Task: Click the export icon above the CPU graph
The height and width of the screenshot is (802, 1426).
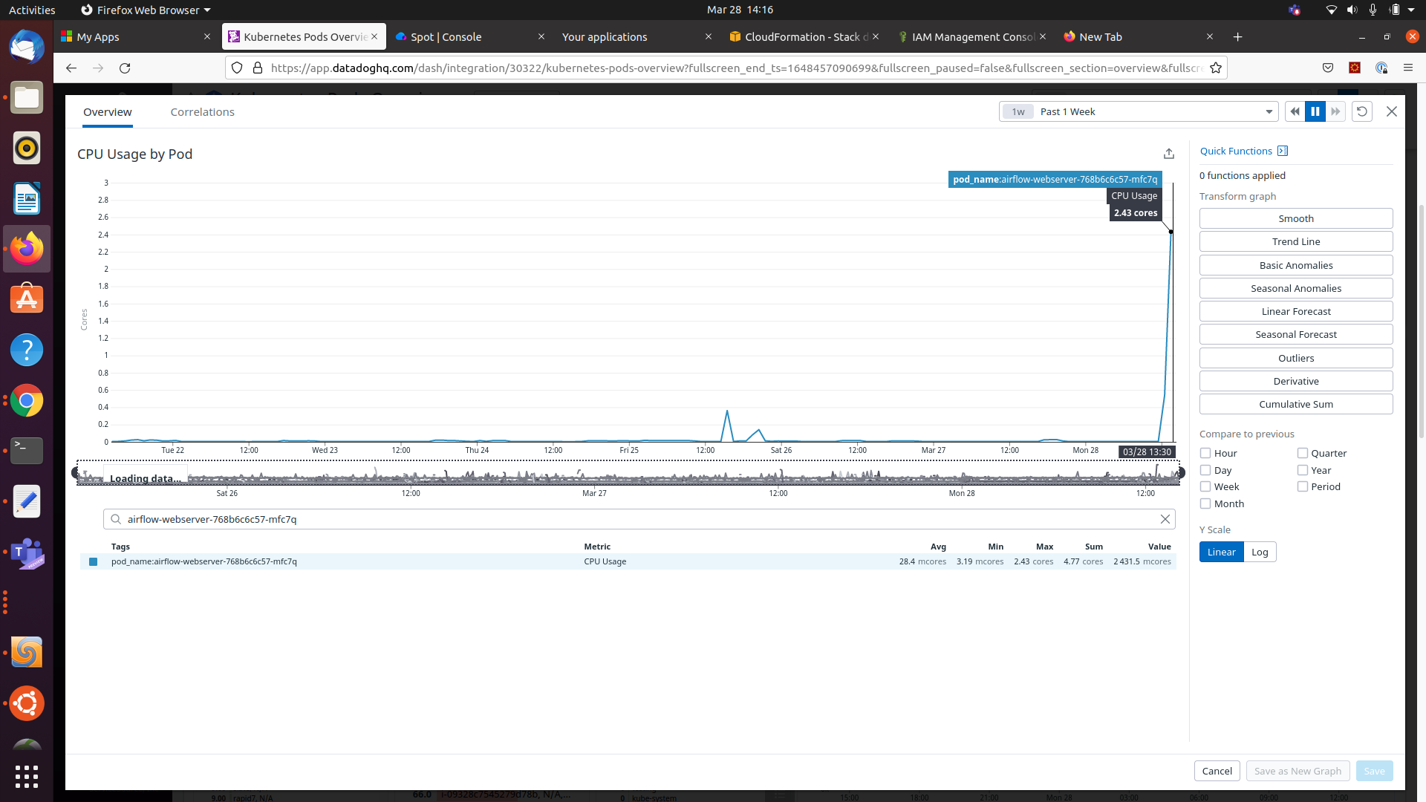Action: pyautogui.click(x=1169, y=153)
